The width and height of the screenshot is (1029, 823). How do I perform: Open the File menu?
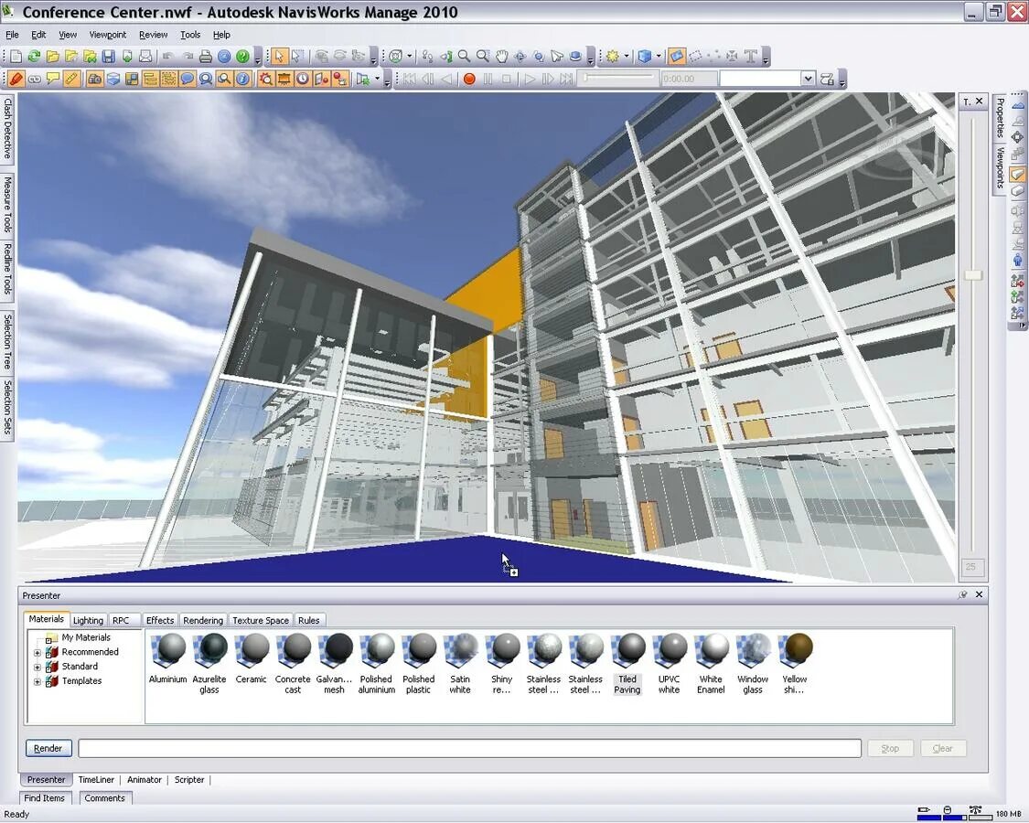(12, 35)
